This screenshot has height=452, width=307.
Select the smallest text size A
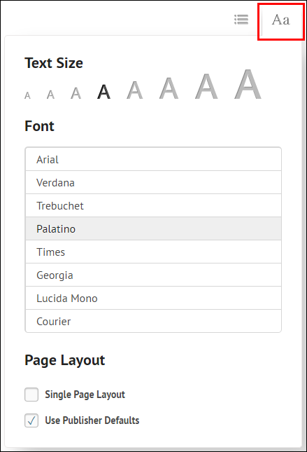(27, 95)
